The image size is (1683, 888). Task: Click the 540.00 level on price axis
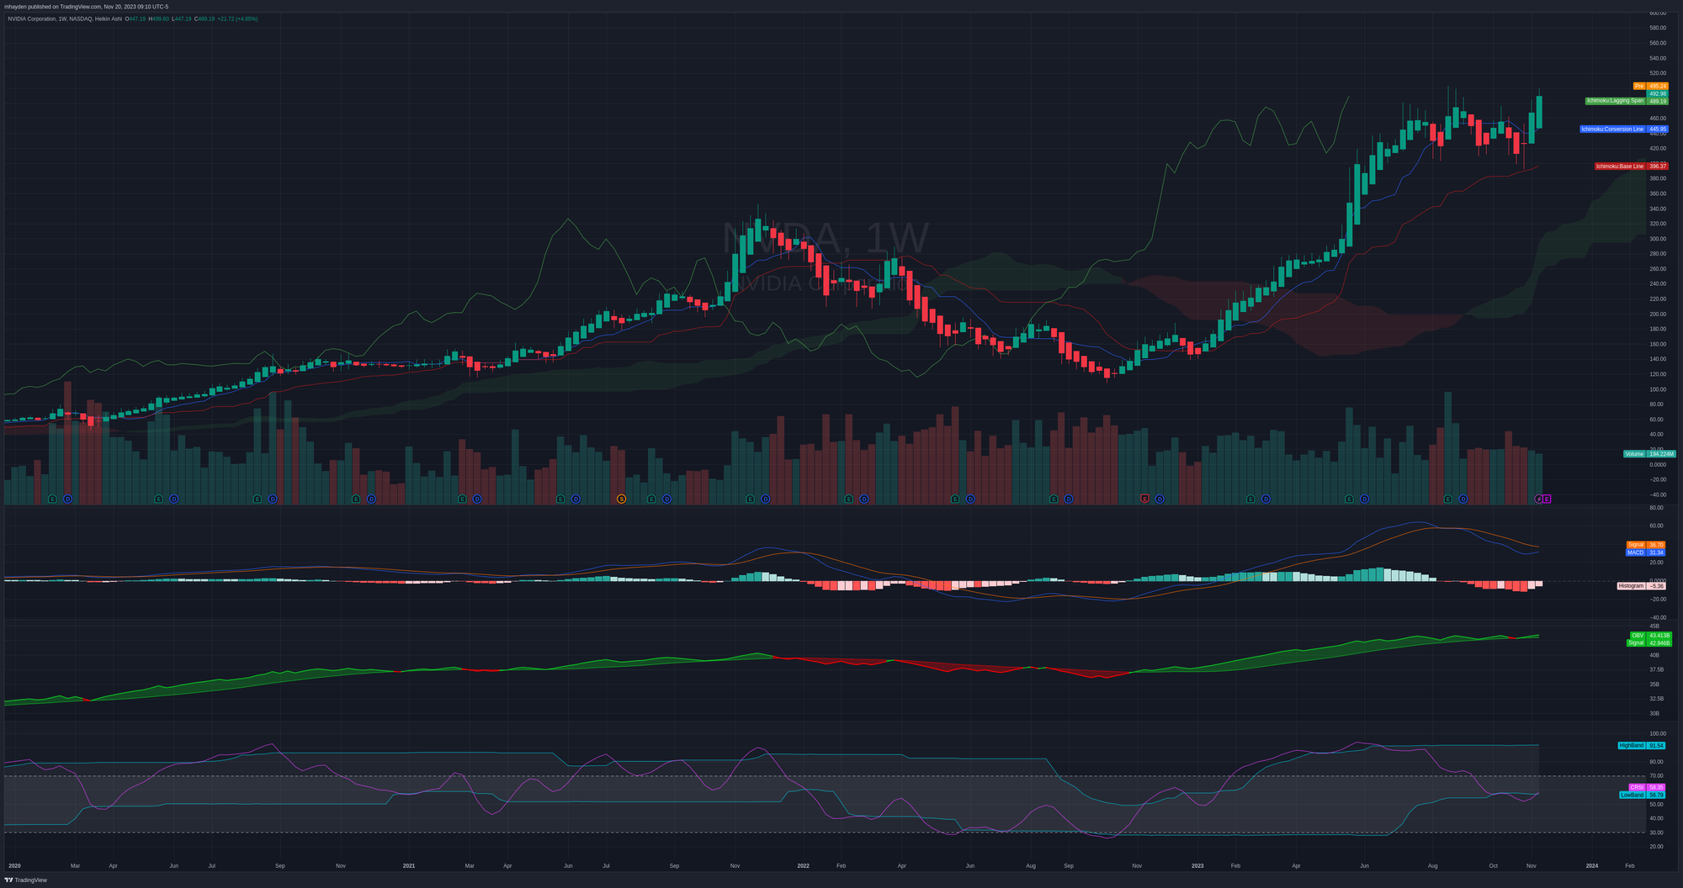[x=1658, y=59]
